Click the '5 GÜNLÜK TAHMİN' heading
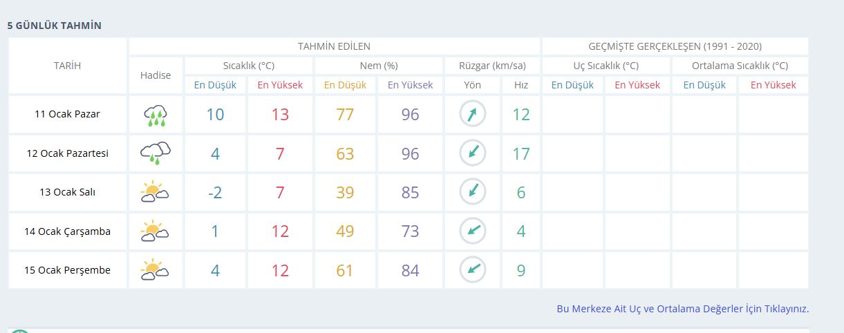This screenshot has width=844, height=333. click(x=55, y=26)
